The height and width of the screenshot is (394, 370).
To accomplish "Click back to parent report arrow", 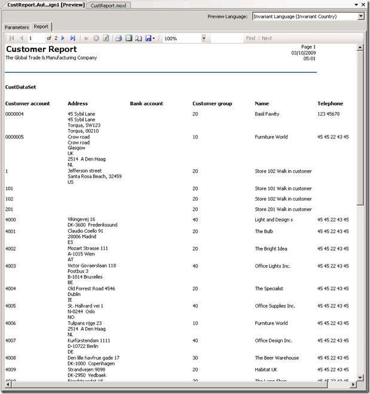I will click(86, 38).
